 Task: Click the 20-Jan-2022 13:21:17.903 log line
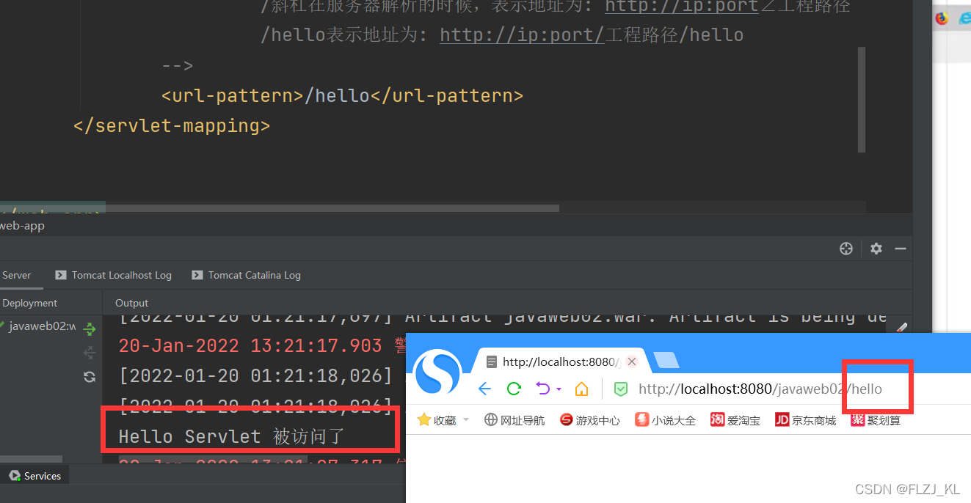click(261, 345)
